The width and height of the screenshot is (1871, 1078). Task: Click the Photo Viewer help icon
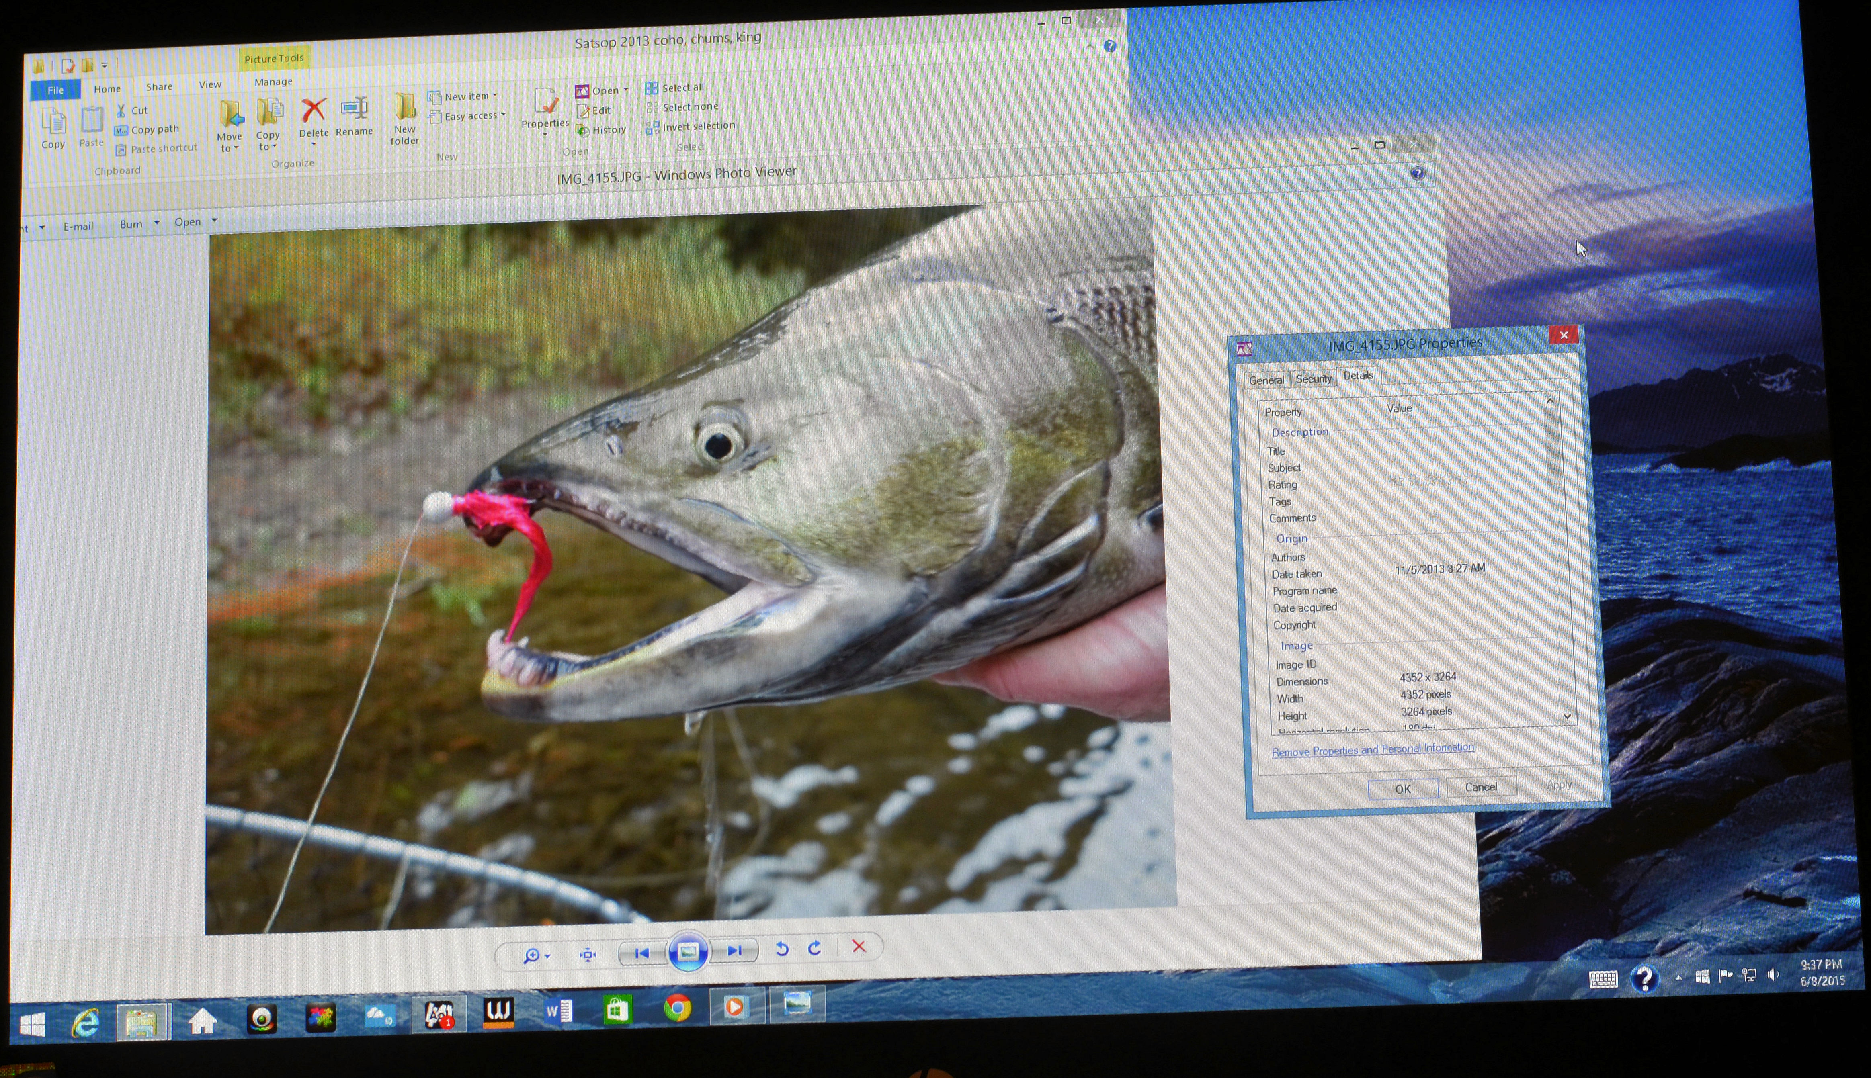(x=1417, y=173)
